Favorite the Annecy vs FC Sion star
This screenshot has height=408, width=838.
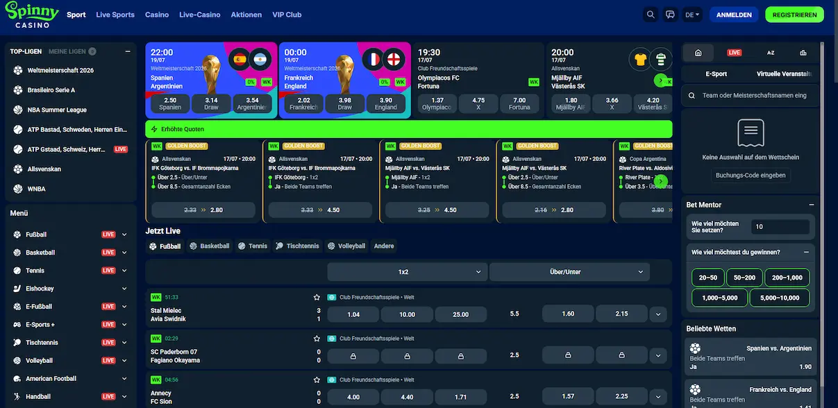point(317,380)
